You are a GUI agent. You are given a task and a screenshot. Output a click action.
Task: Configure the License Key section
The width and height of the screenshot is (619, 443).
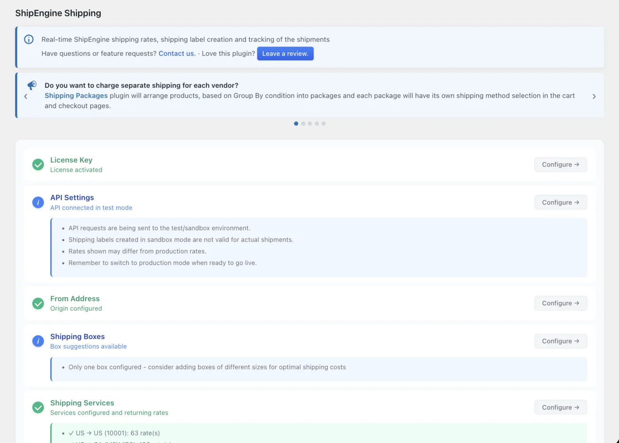pos(561,165)
